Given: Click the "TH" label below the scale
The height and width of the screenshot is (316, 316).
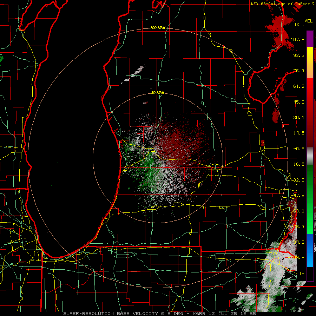Looking at the screenshot, I should (302, 273).
